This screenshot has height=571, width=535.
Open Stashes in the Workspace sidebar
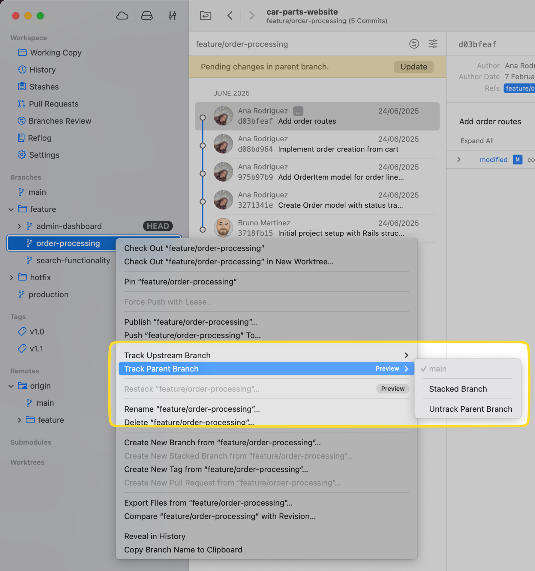[44, 87]
